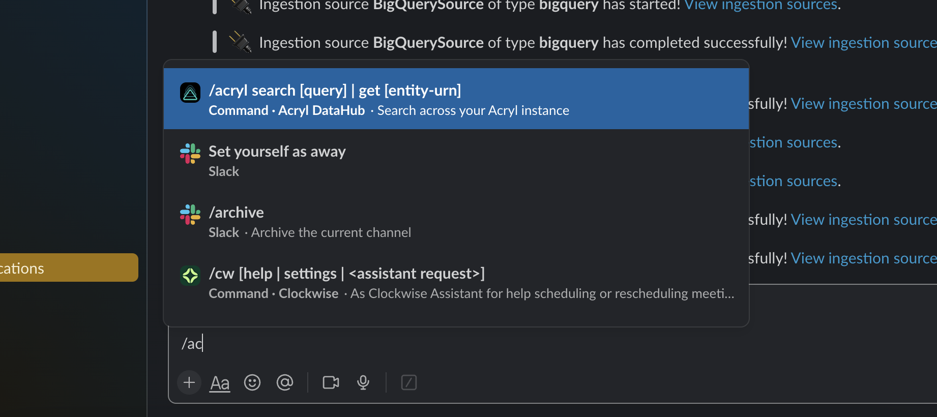Toggle the Aa text formatting button
937x417 pixels.
click(220, 382)
